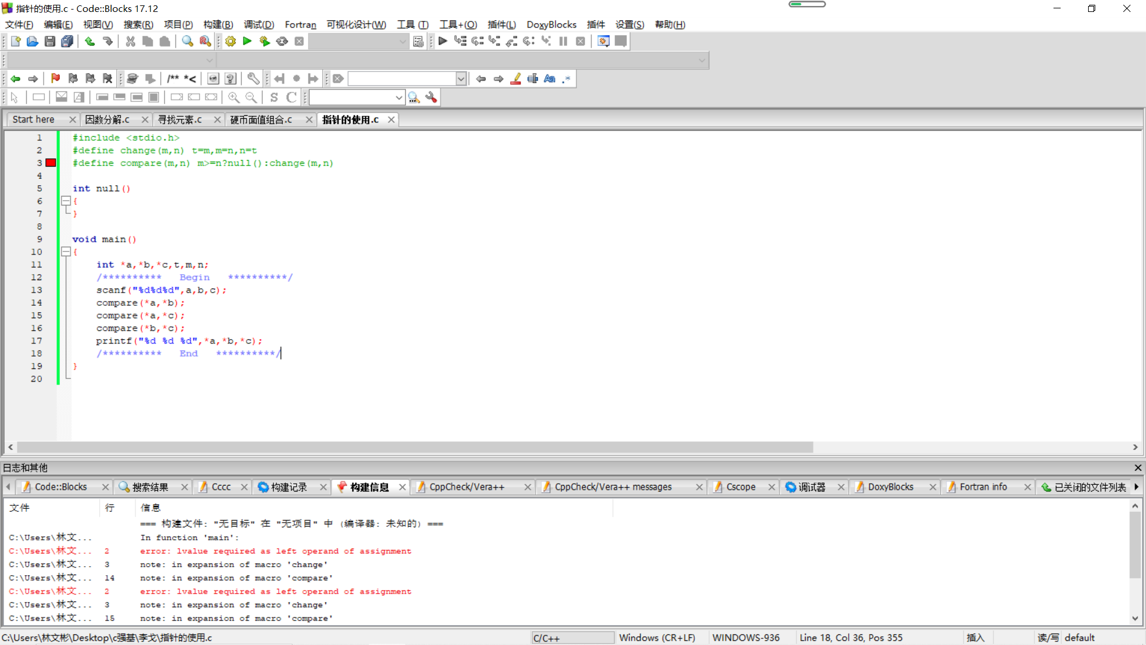Click the incremental search input field
This screenshot has height=645, width=1146.
(402, 78)
